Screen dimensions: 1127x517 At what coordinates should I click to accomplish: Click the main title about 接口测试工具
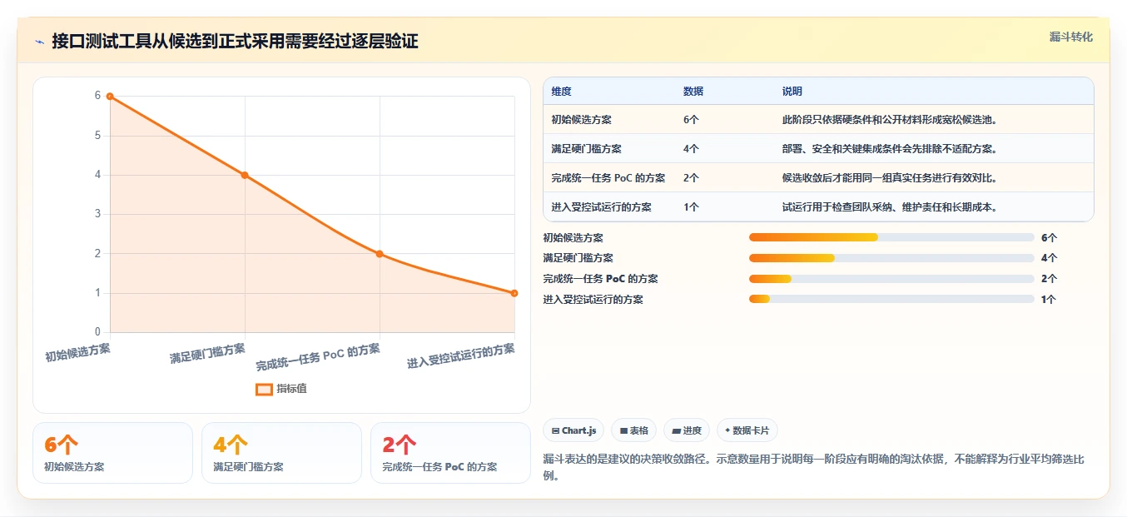(235, 42)
